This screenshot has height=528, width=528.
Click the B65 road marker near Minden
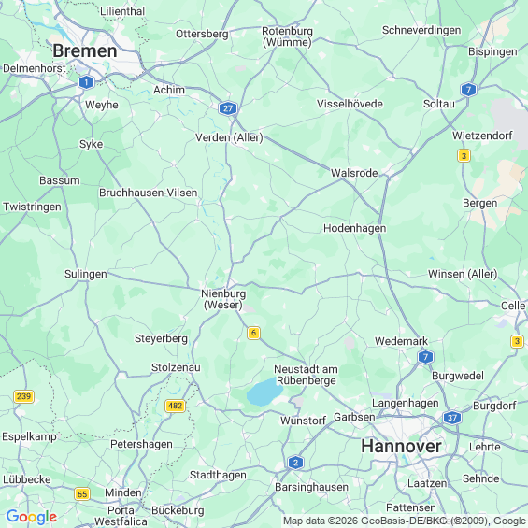coord(82,494)
